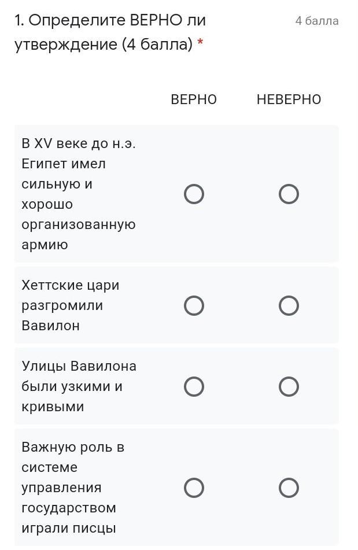This screenshot has width=358, height=550.
Task: Select НЕВЕРНО for Hittite kings defeated Babylon
Action: [x=289, y=305]
